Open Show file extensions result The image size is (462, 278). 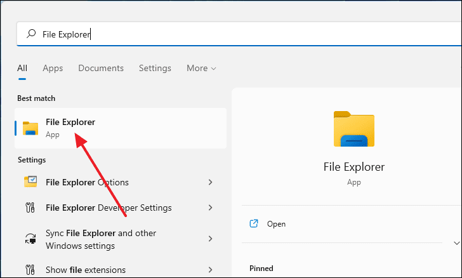(x=121, y=270)
